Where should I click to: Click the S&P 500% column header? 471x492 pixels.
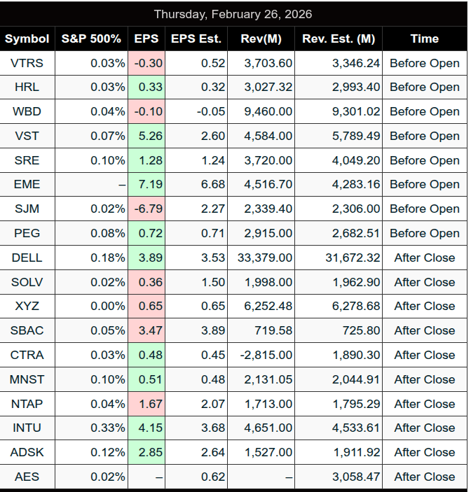(x=91, y=38)
